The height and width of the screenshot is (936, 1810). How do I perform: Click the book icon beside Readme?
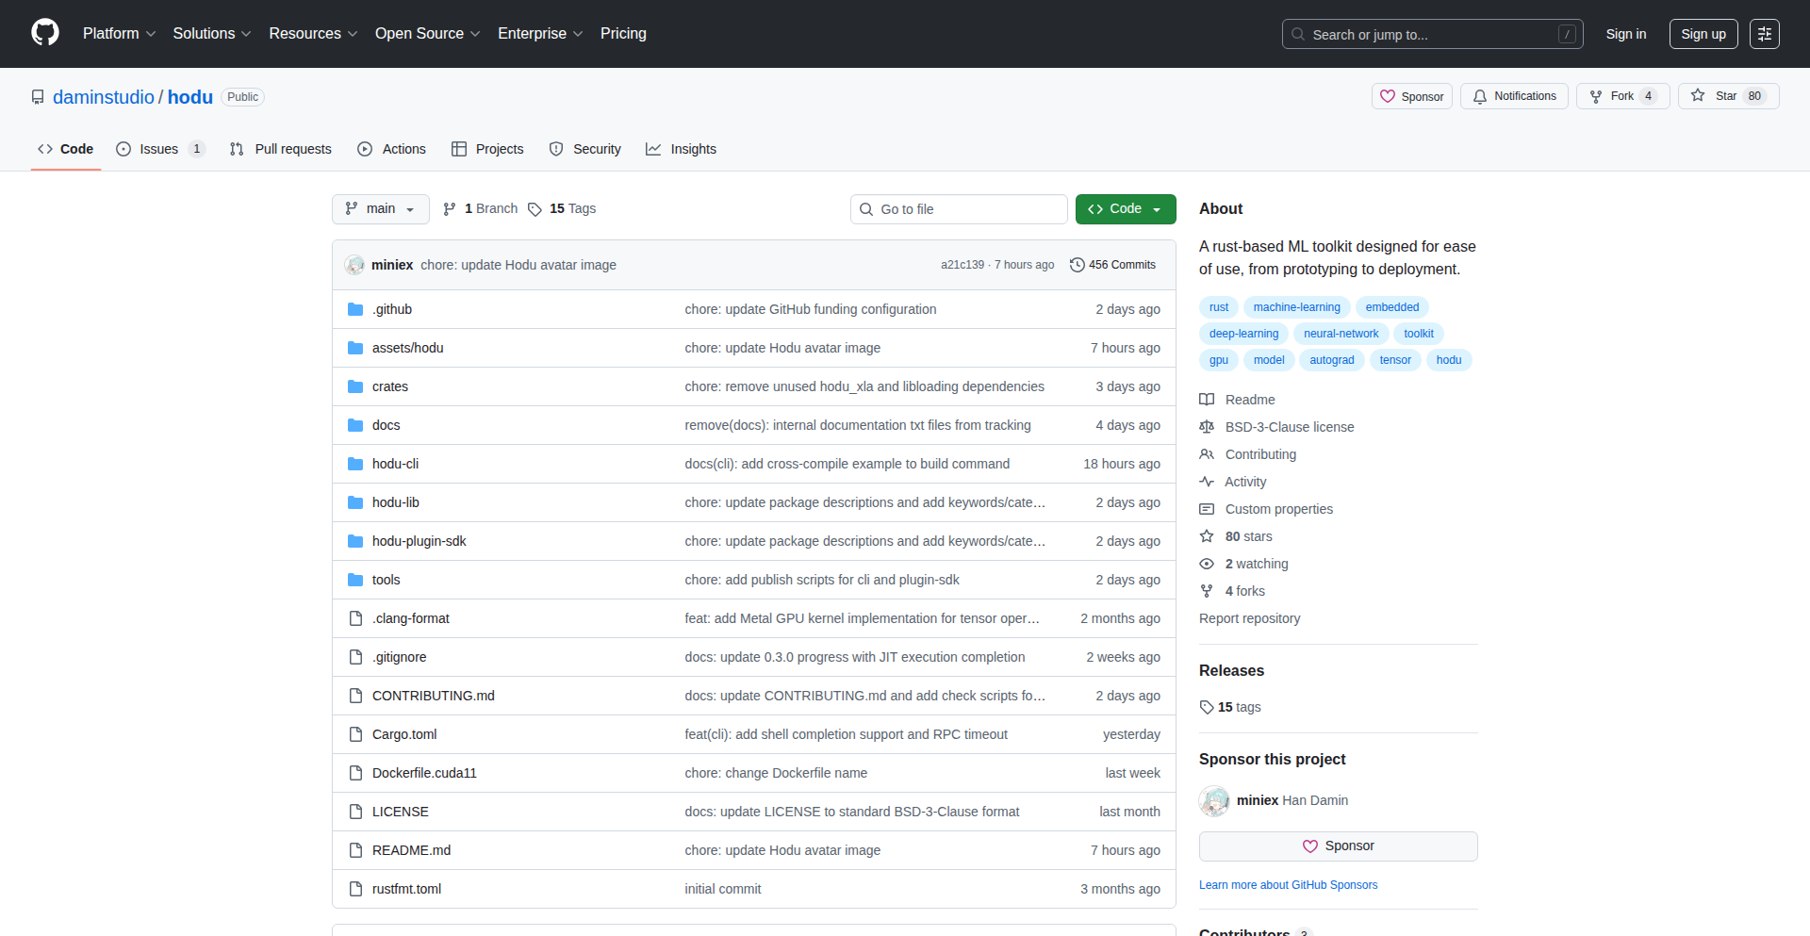1207,400
